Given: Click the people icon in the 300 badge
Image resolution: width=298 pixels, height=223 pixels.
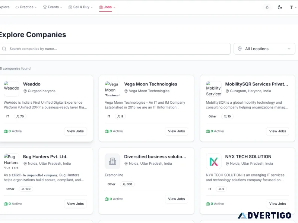Looking at the screenshot, I should [x=124, y=184].
